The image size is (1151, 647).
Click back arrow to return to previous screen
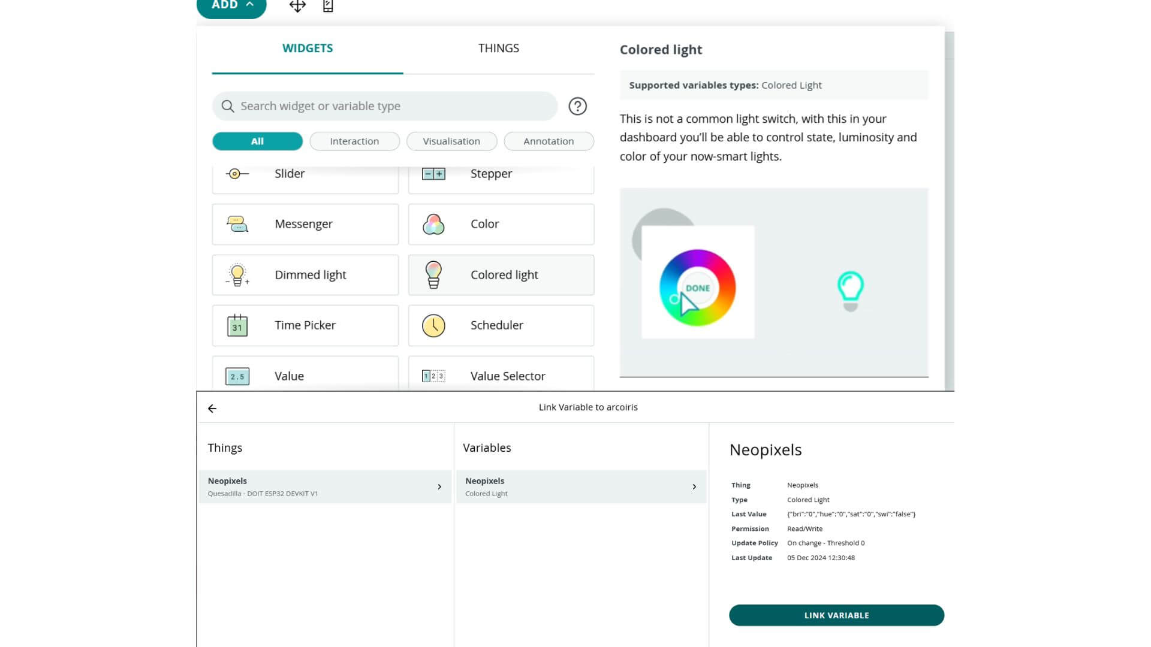coord(212,407)
